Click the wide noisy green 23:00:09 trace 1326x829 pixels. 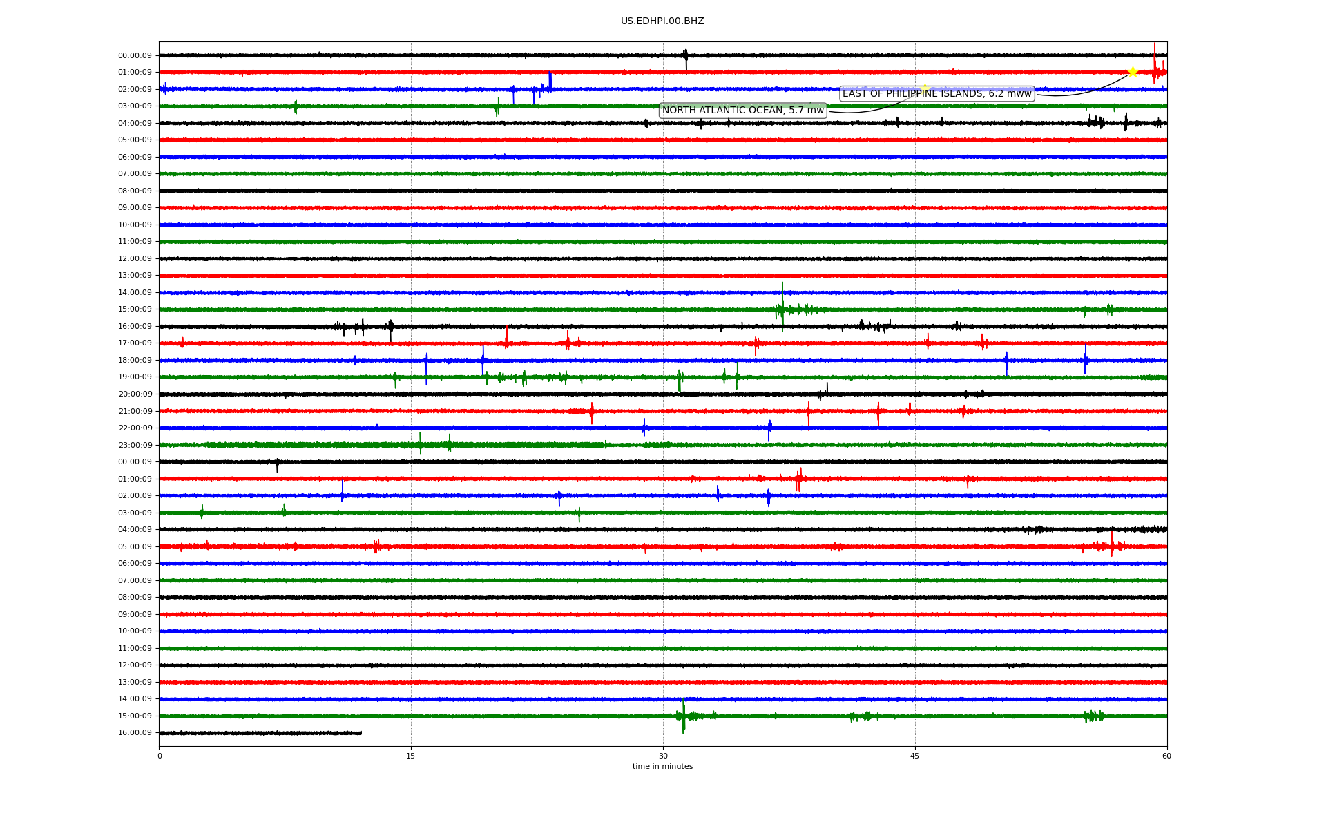tap(663, 445)
